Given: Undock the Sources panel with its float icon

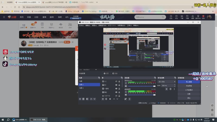Looking at the screenshot, I should 122,78.
